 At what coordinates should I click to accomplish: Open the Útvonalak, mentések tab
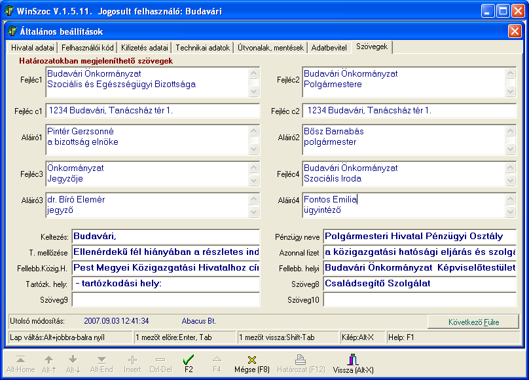pyautogui.click(x=270, y=48)
